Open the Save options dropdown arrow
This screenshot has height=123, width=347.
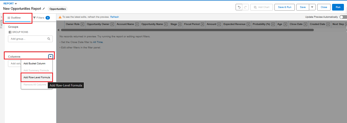pyautogui.click(x=312, y=7)
